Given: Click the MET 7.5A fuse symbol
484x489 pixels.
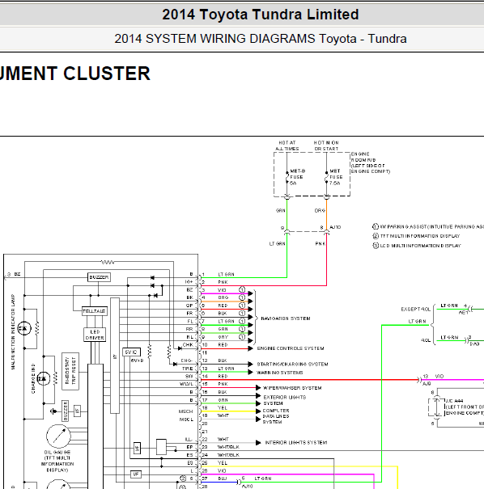Looking at the screenshot, I should pyautogui.click(x=327, y=178).
